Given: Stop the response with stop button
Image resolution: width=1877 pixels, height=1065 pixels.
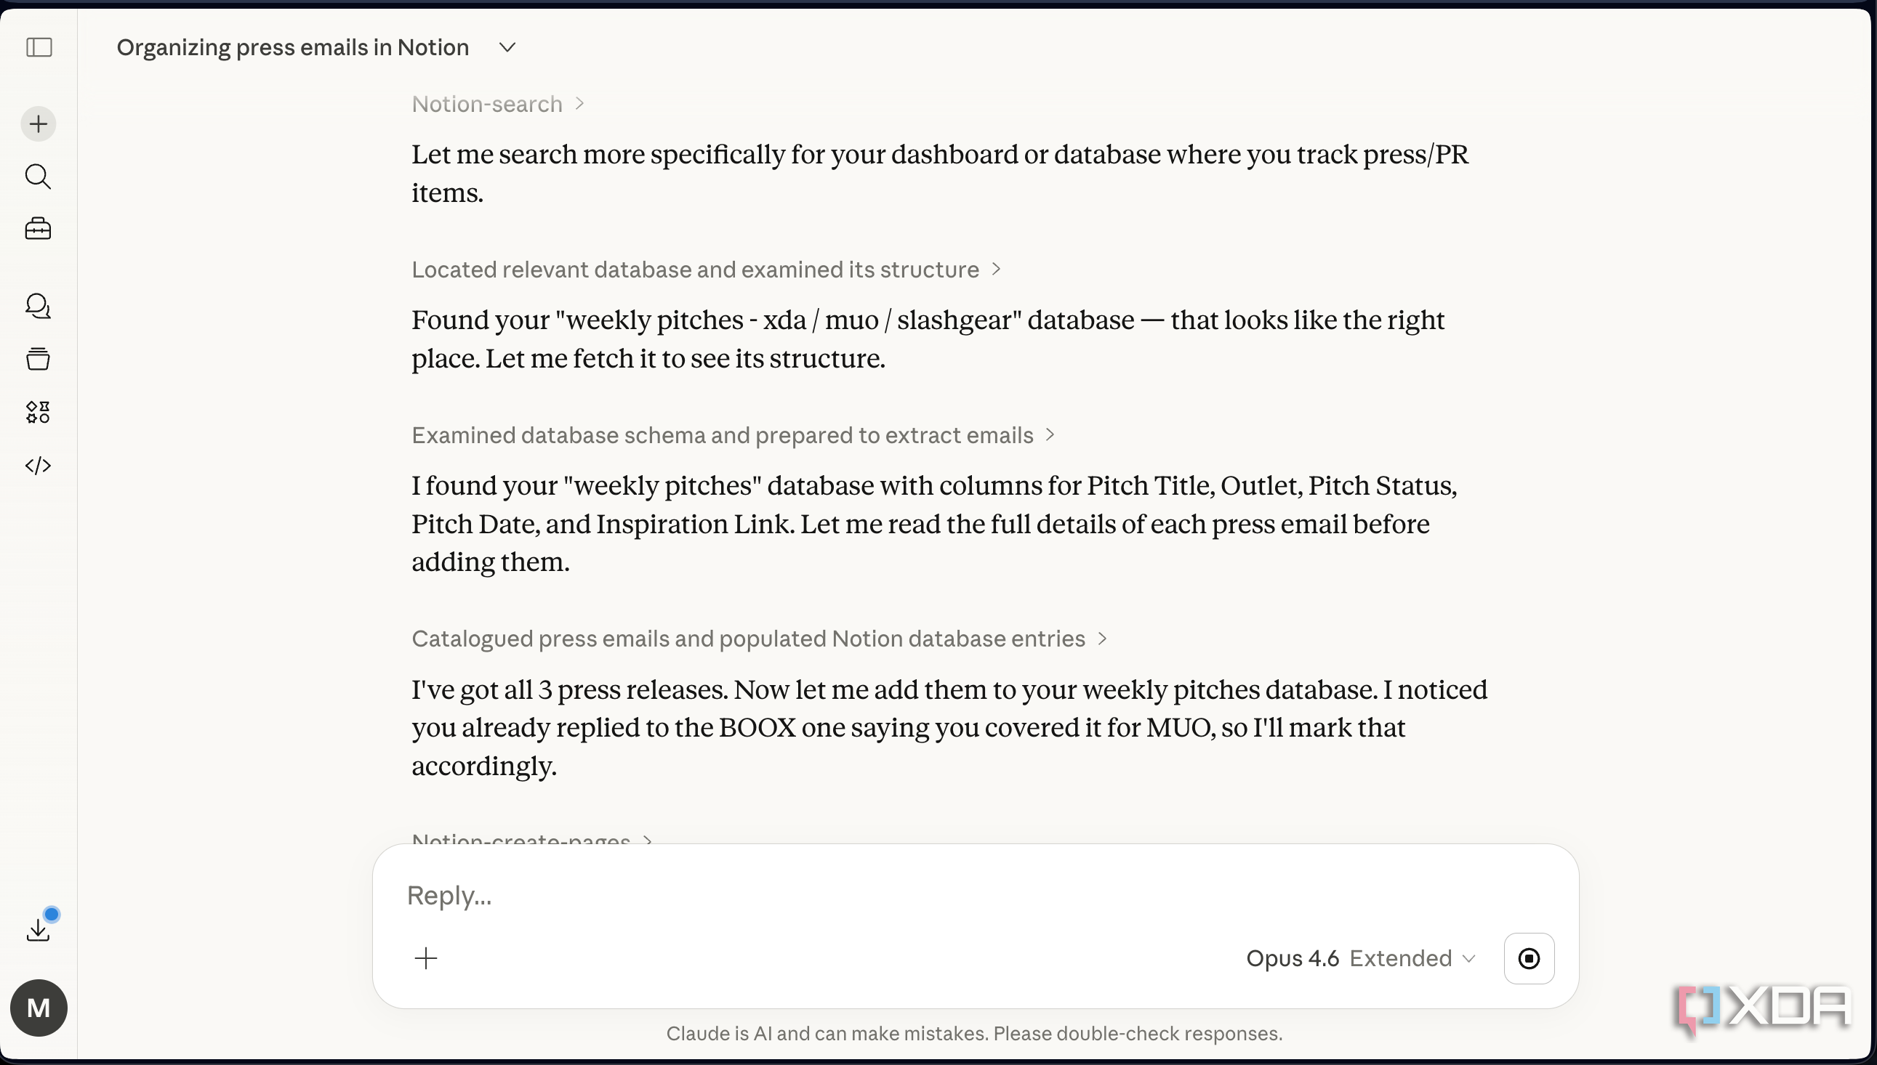Looking at the screenshot, I should [x=1529, y=958].
